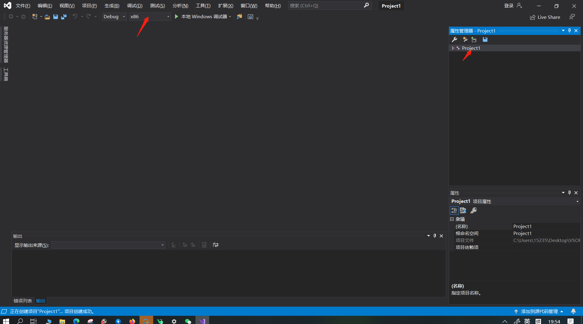Pin the 属性 panel

569,193
